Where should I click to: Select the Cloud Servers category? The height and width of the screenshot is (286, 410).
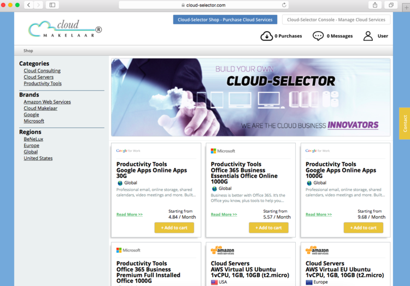[x=39, y=77]
